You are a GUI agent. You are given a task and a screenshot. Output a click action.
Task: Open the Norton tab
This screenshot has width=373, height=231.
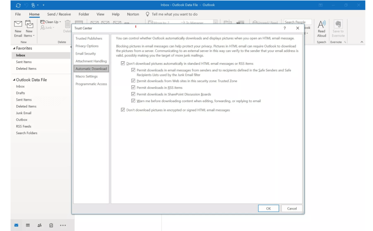pos(133,14)
